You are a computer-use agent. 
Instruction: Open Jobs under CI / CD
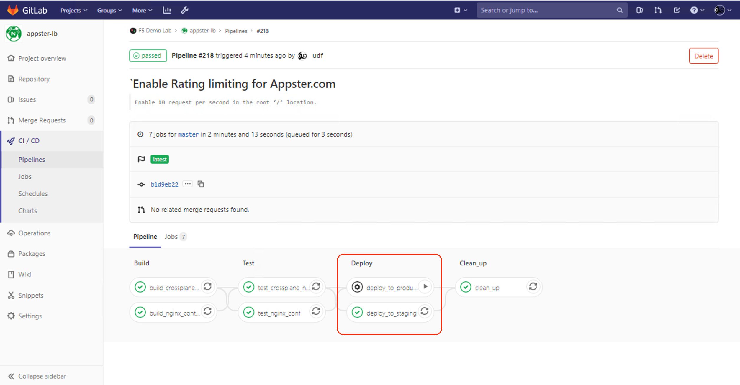[52, 177]
